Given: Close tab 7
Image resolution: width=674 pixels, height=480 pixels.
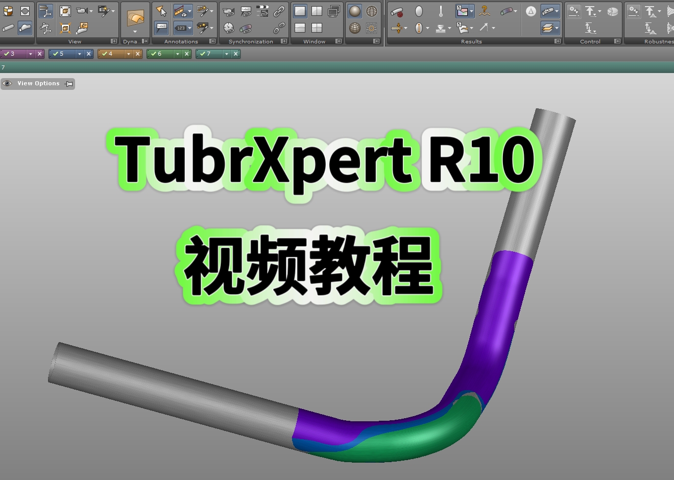Looking at the screenshot, I should 236,54.
